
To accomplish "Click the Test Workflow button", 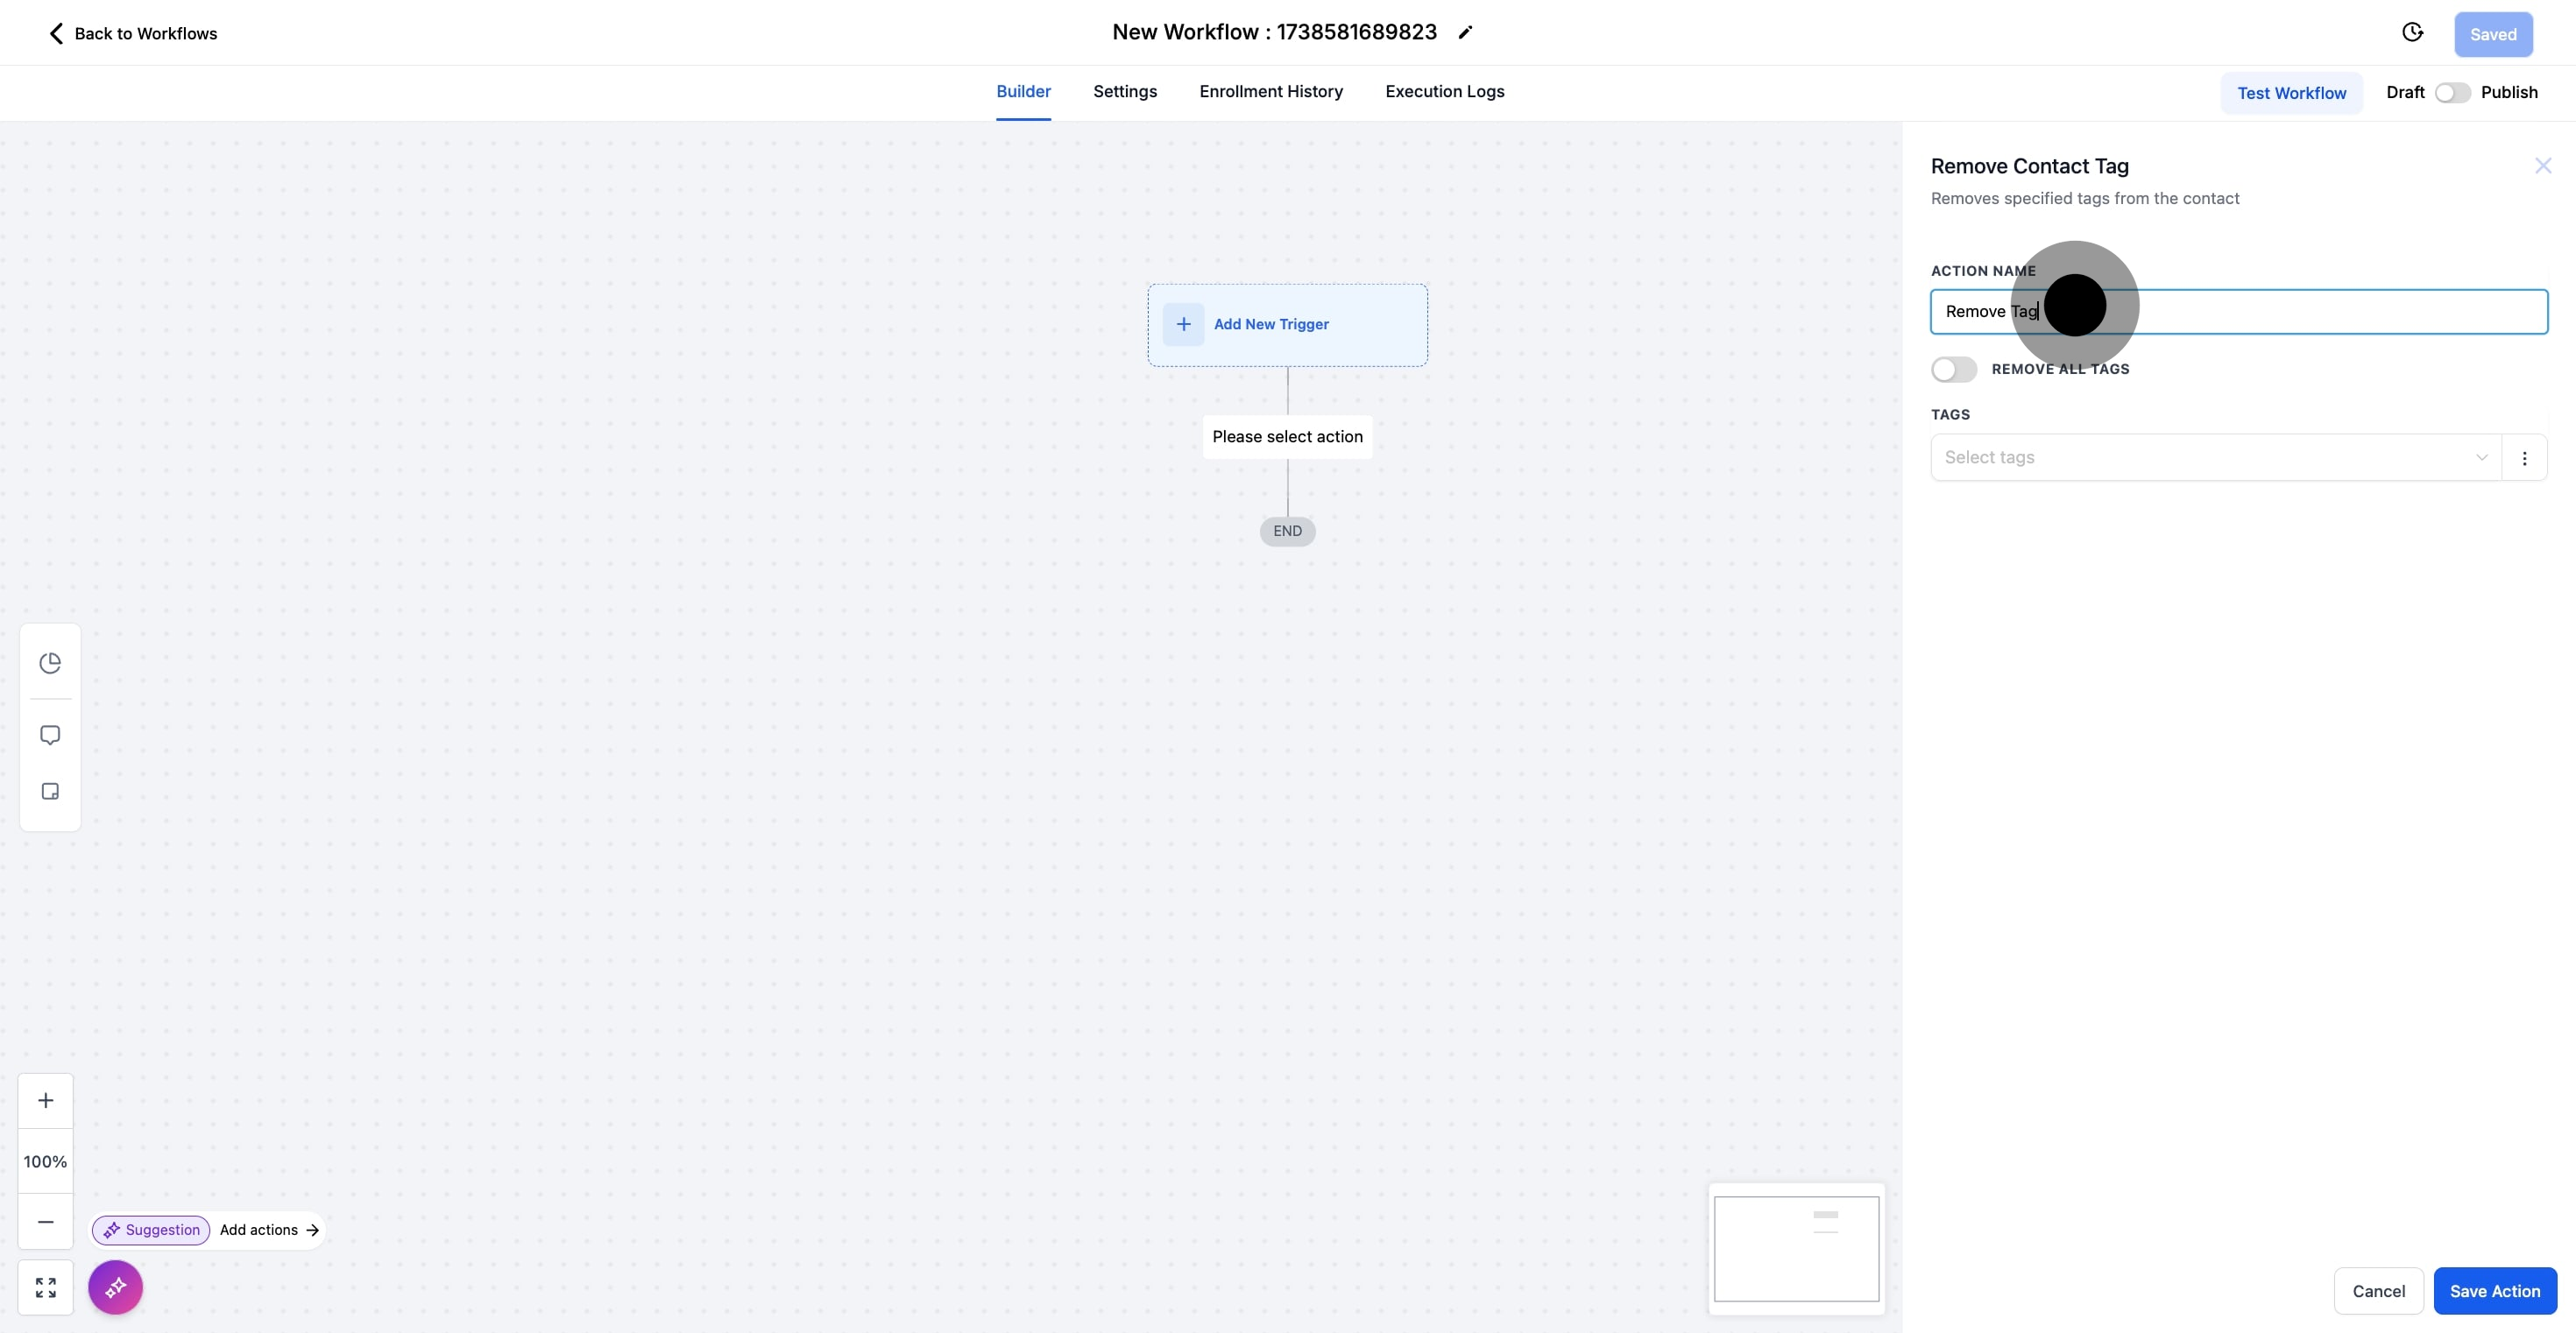I will [2291, 93].
